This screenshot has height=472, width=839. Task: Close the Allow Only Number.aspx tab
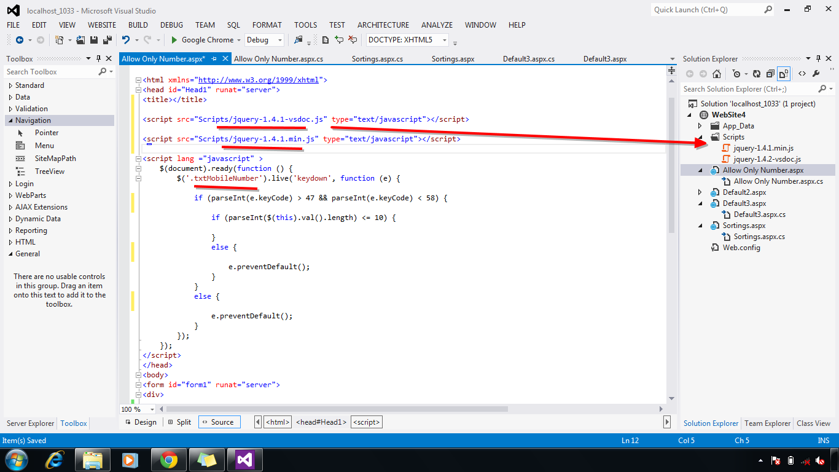(224, 59)
